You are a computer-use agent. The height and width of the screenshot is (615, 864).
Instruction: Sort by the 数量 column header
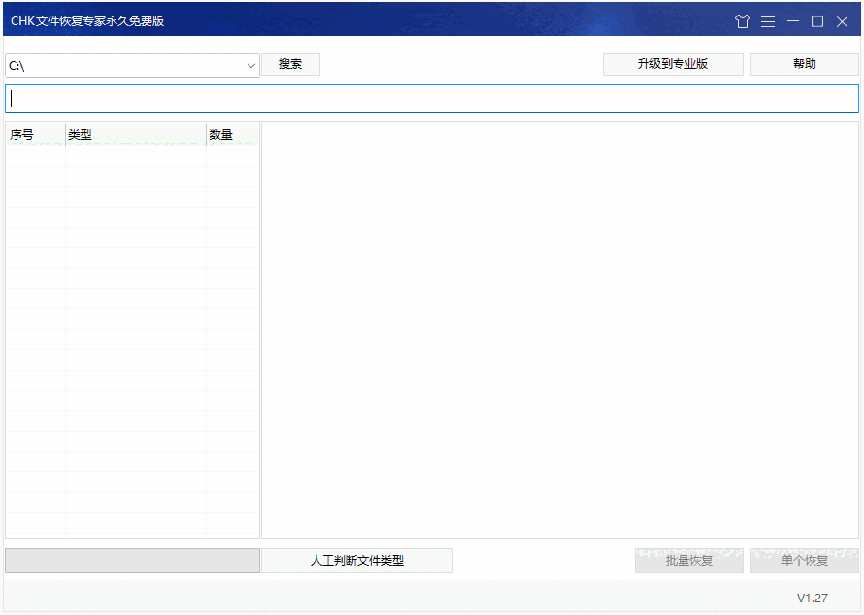pyautogui.click(x=220, y=134)
